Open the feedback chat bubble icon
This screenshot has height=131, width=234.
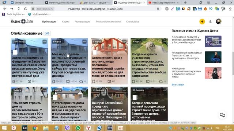(x=222, y=115)
